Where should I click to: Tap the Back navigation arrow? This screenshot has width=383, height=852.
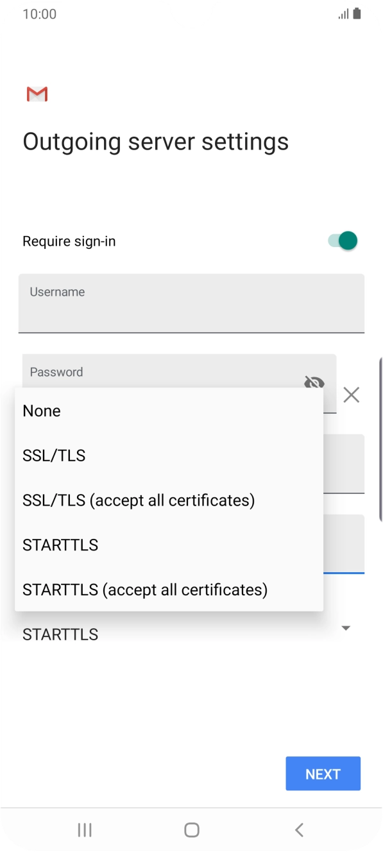[x=298, y=829]
